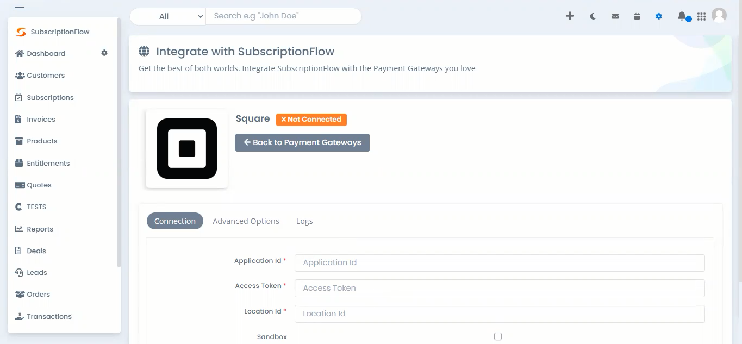This screenshot has height=344, width=742.
Task: Click the SubscriptionFlow logo icon
Action: click(21, 32)
